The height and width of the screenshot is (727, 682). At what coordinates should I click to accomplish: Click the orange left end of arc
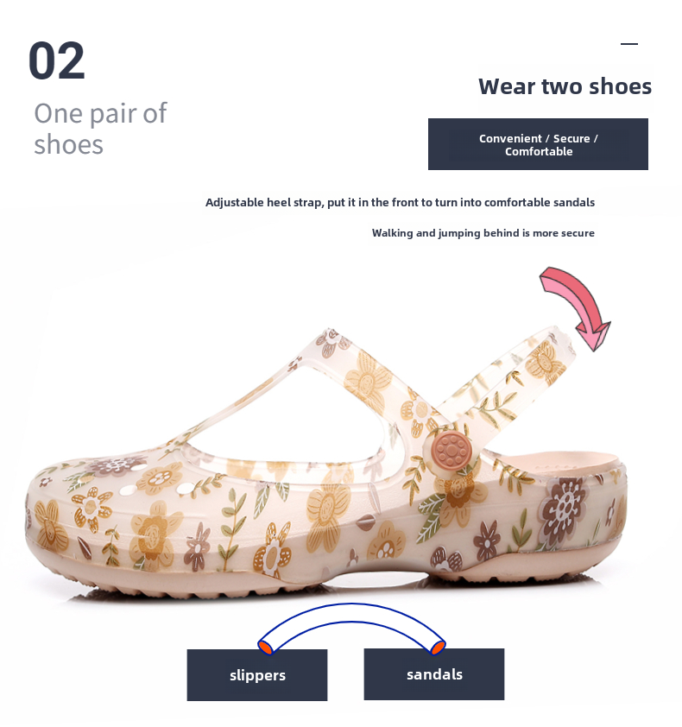click(x=265, y=647)
